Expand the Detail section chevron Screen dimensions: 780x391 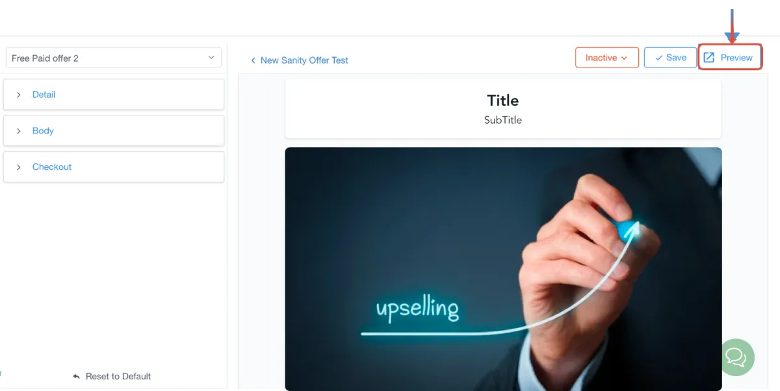tap(18, 95)
